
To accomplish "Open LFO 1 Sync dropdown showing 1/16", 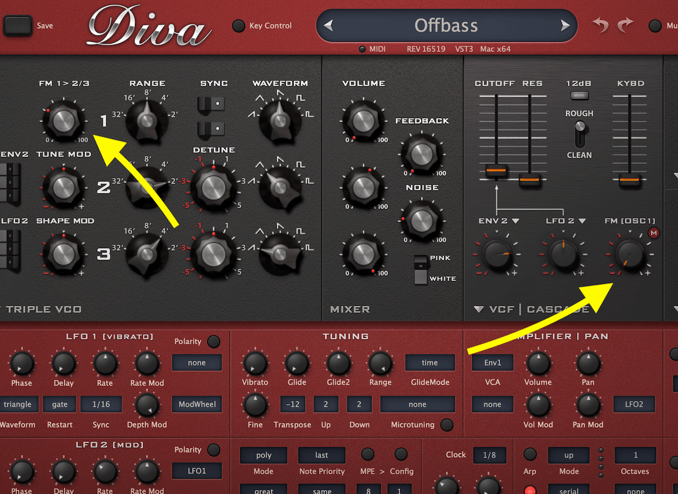I will (x=101, y=404).
